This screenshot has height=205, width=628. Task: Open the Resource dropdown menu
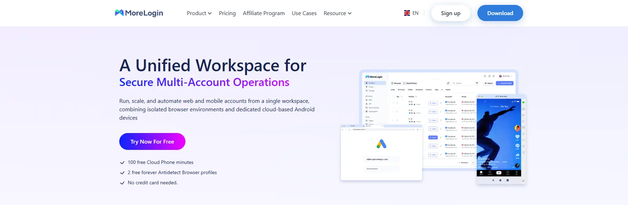pos(337,13)
